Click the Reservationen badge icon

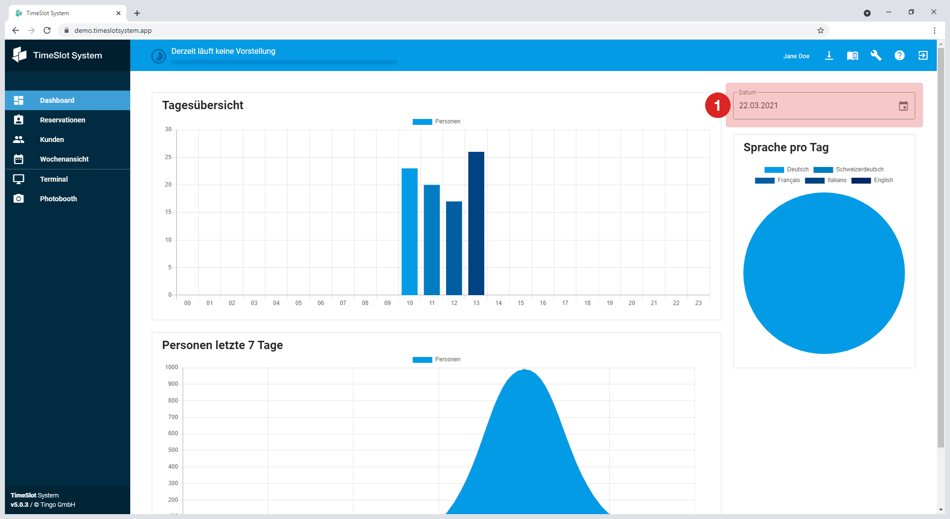(x=19, y=120)
